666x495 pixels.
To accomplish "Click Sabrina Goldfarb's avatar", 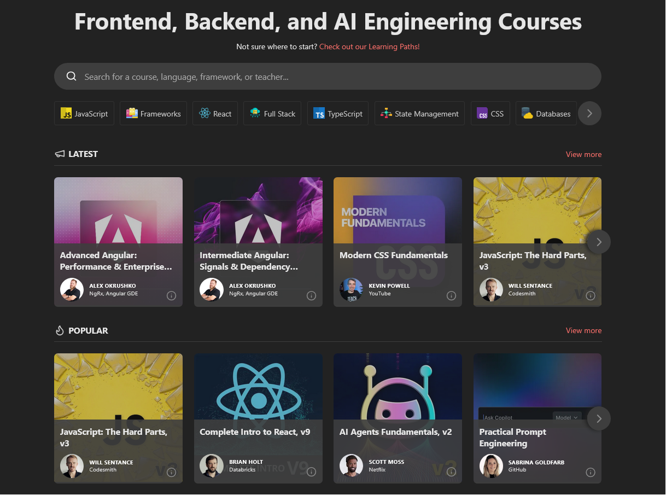I will 491,465.
